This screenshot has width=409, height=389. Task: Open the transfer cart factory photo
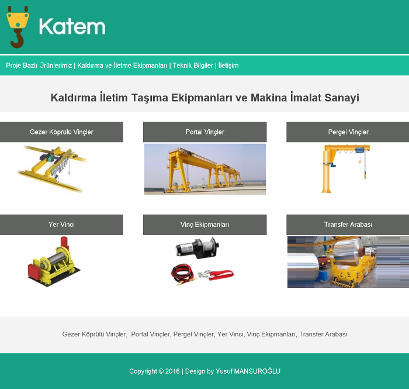pos(348,261)
